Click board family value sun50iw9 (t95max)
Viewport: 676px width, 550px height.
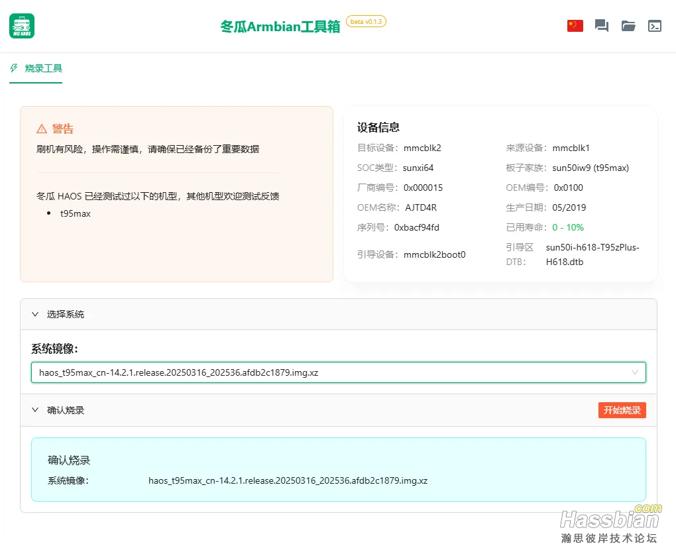pos(591,168)
